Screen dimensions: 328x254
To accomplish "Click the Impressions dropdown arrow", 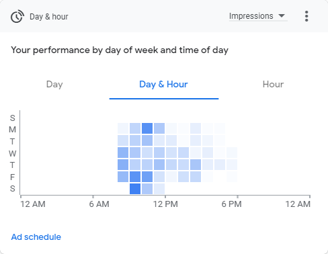I will click(x=282, y=16).
